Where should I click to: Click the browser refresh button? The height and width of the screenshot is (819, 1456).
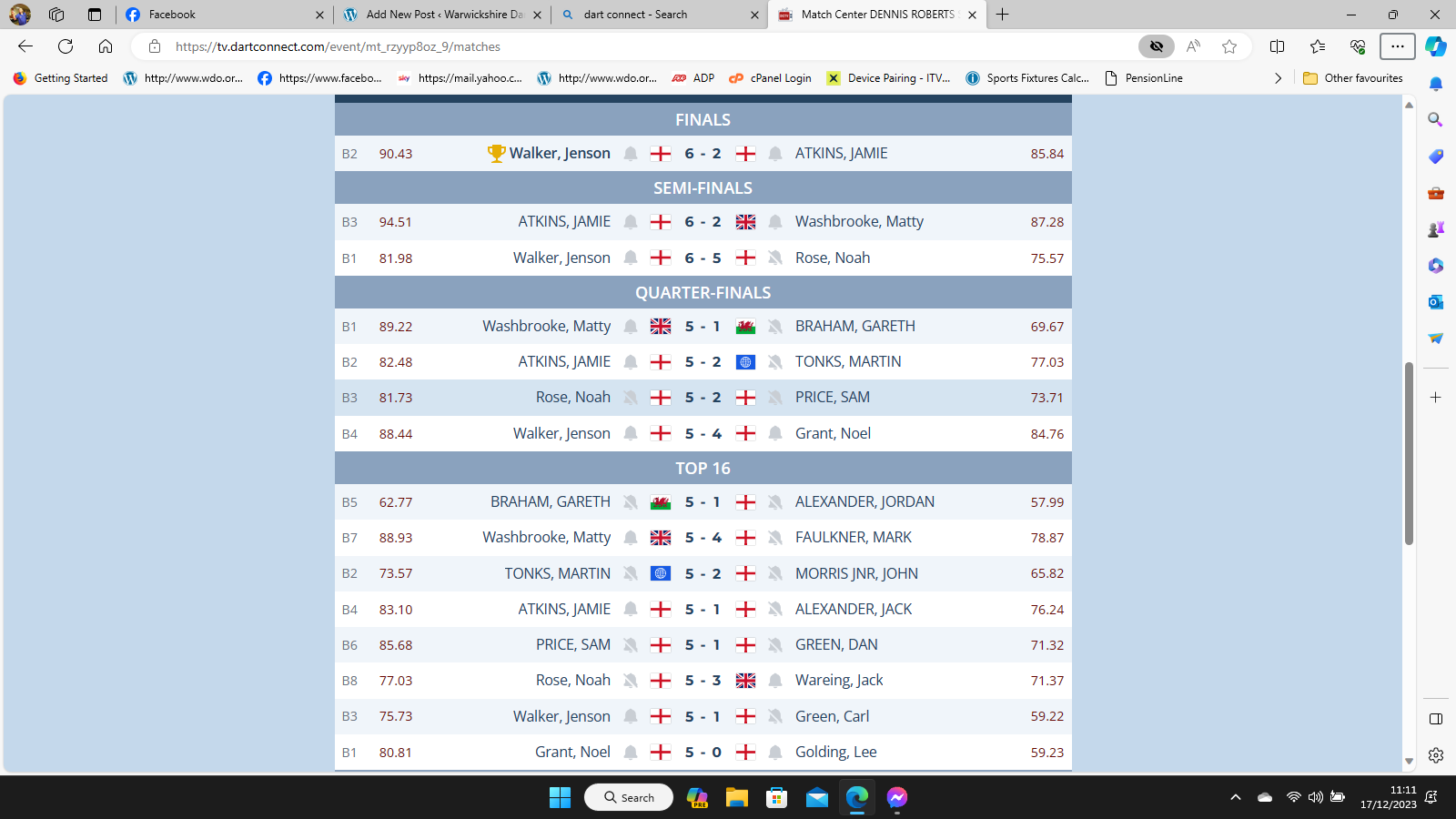pyautogui.click(x=66, y=46)
